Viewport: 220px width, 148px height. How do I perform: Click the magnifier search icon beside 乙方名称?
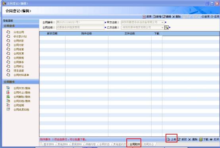166,27
